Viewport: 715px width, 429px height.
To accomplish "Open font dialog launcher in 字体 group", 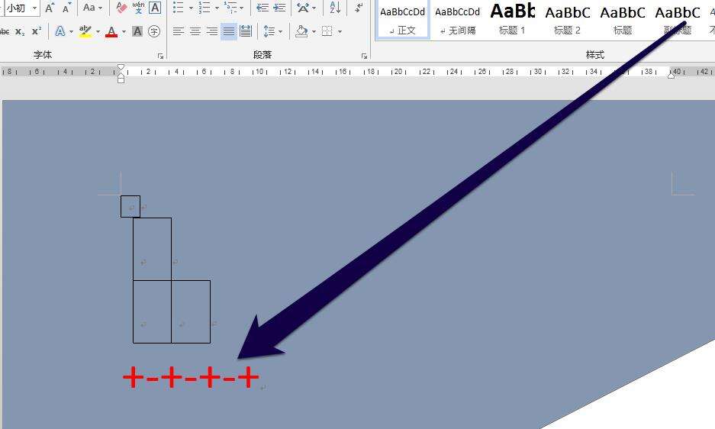I will (160, 56).
